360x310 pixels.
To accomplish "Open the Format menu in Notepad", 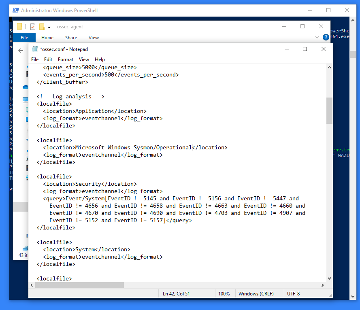I will [x=66, y=59].
